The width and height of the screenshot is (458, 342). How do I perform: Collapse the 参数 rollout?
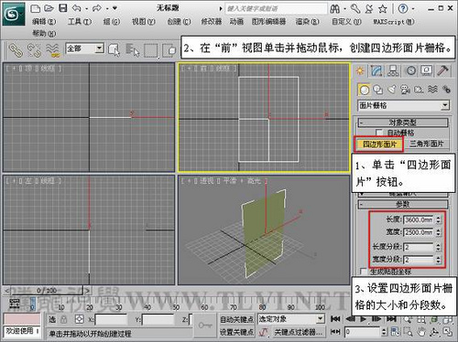click(x=403, y=204)
